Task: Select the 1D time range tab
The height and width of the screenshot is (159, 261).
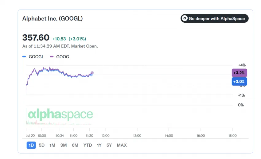Action: tap(31, 145)
